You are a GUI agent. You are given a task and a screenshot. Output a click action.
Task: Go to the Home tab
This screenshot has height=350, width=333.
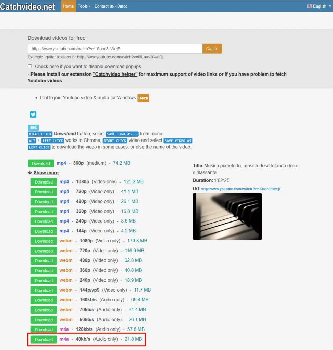pos(69,6)
